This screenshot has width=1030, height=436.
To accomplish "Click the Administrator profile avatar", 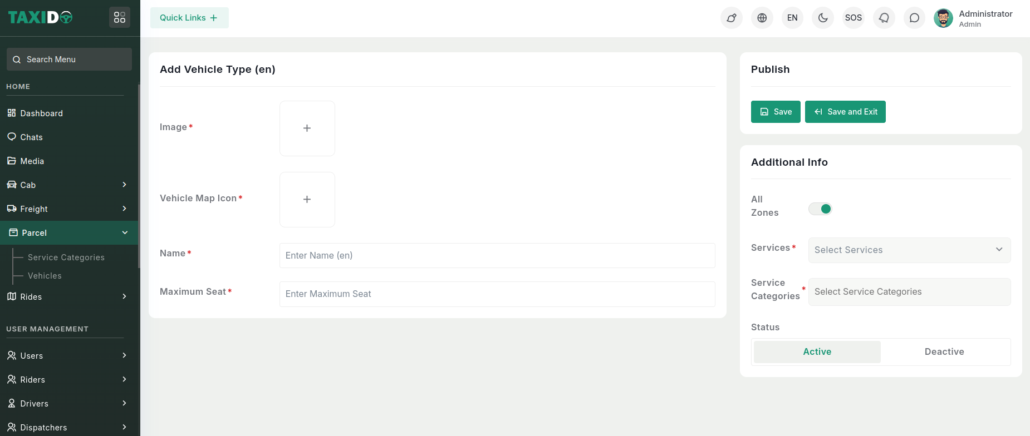I will [x=943, y=18].
